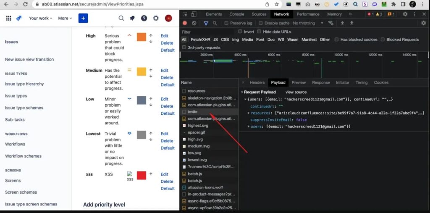Check the Disable cache option
The width and height of the screenshot is (430, 213).
(x=261, y=23)
